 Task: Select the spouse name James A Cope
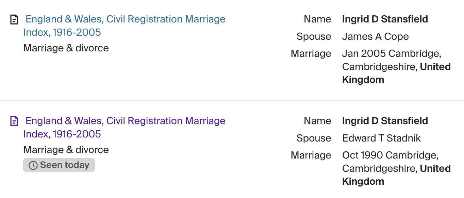pyautogui.click(x=375, y=36)
